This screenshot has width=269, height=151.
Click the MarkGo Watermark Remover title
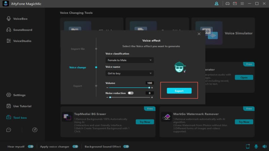(196, 114)
